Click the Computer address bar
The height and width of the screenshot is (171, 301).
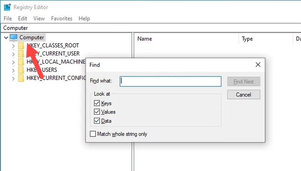tap(150, 28)
